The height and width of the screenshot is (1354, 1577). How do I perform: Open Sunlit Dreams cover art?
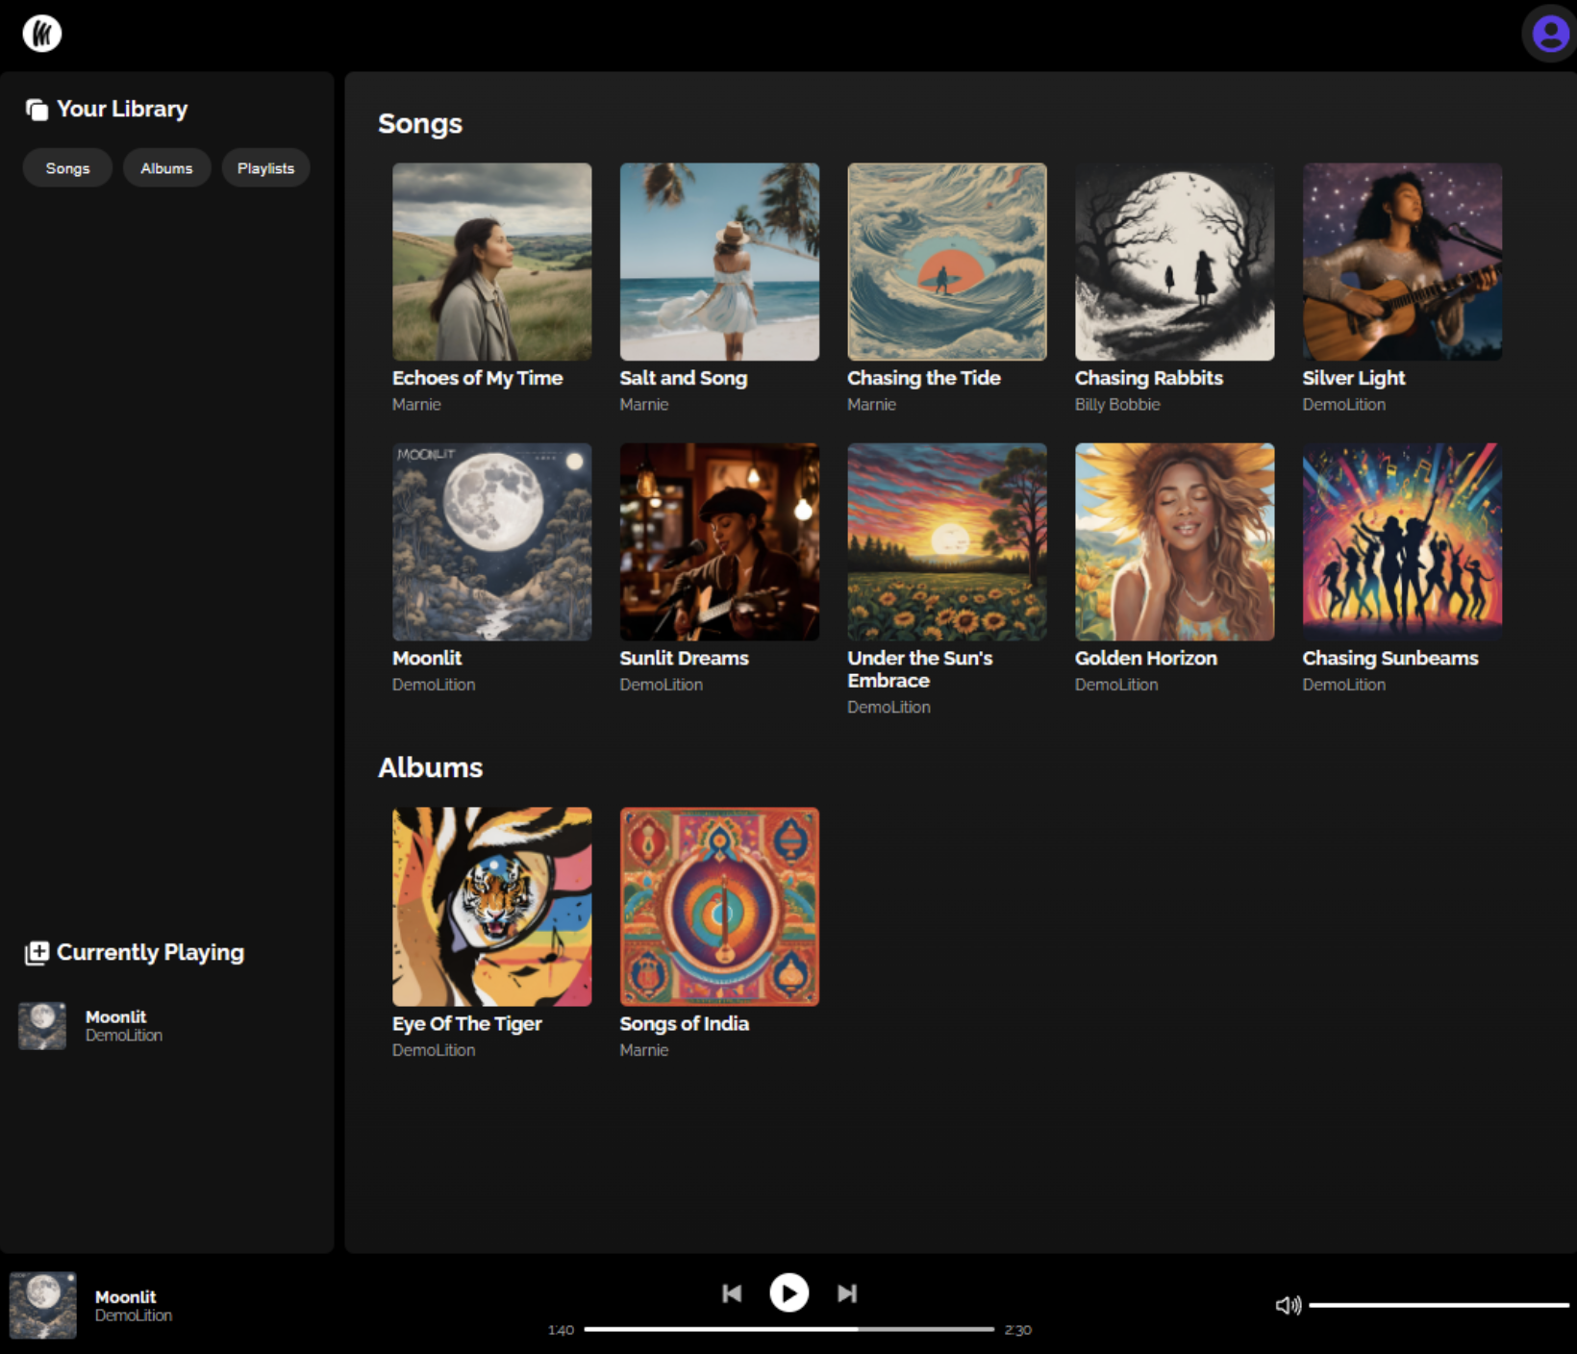coord(719,541)
